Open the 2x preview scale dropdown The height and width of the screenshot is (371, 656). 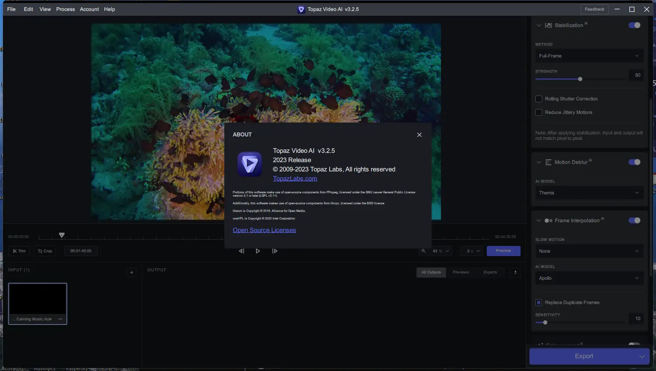pos(472,251)
